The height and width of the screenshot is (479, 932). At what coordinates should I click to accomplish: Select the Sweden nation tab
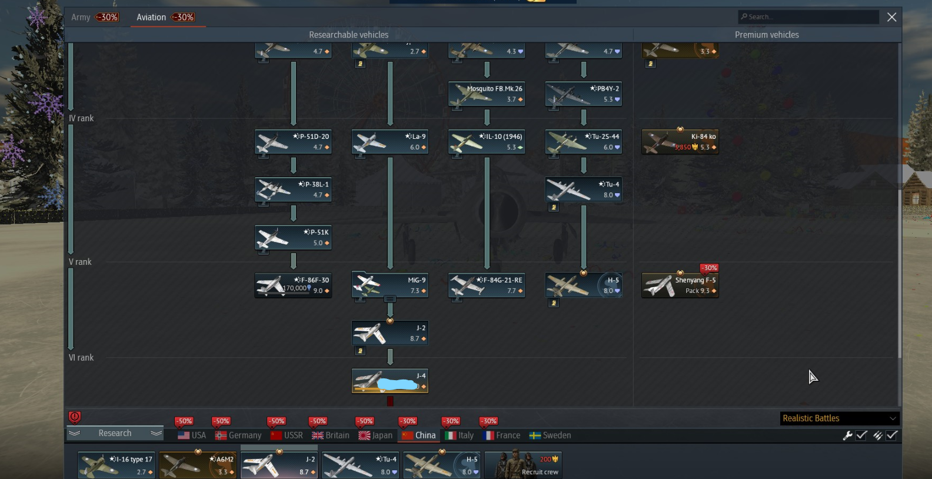point(550,435)
